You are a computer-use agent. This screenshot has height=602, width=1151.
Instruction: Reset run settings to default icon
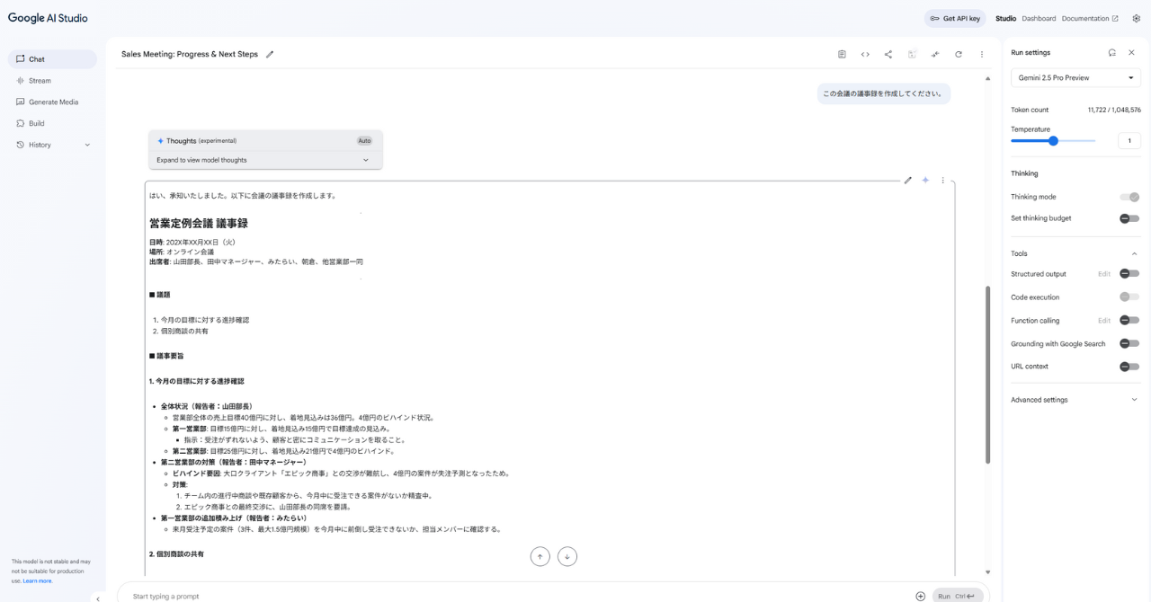point(1112,53)
